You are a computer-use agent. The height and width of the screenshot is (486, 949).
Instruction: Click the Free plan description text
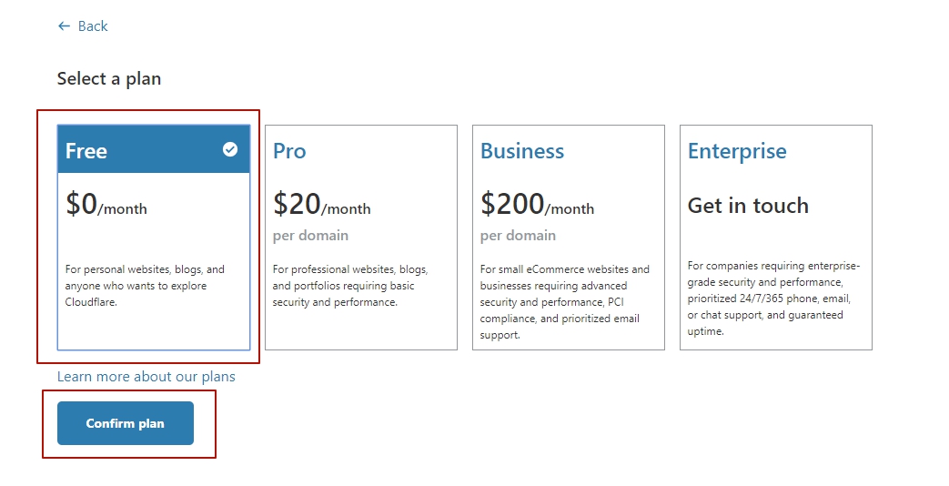145,286
